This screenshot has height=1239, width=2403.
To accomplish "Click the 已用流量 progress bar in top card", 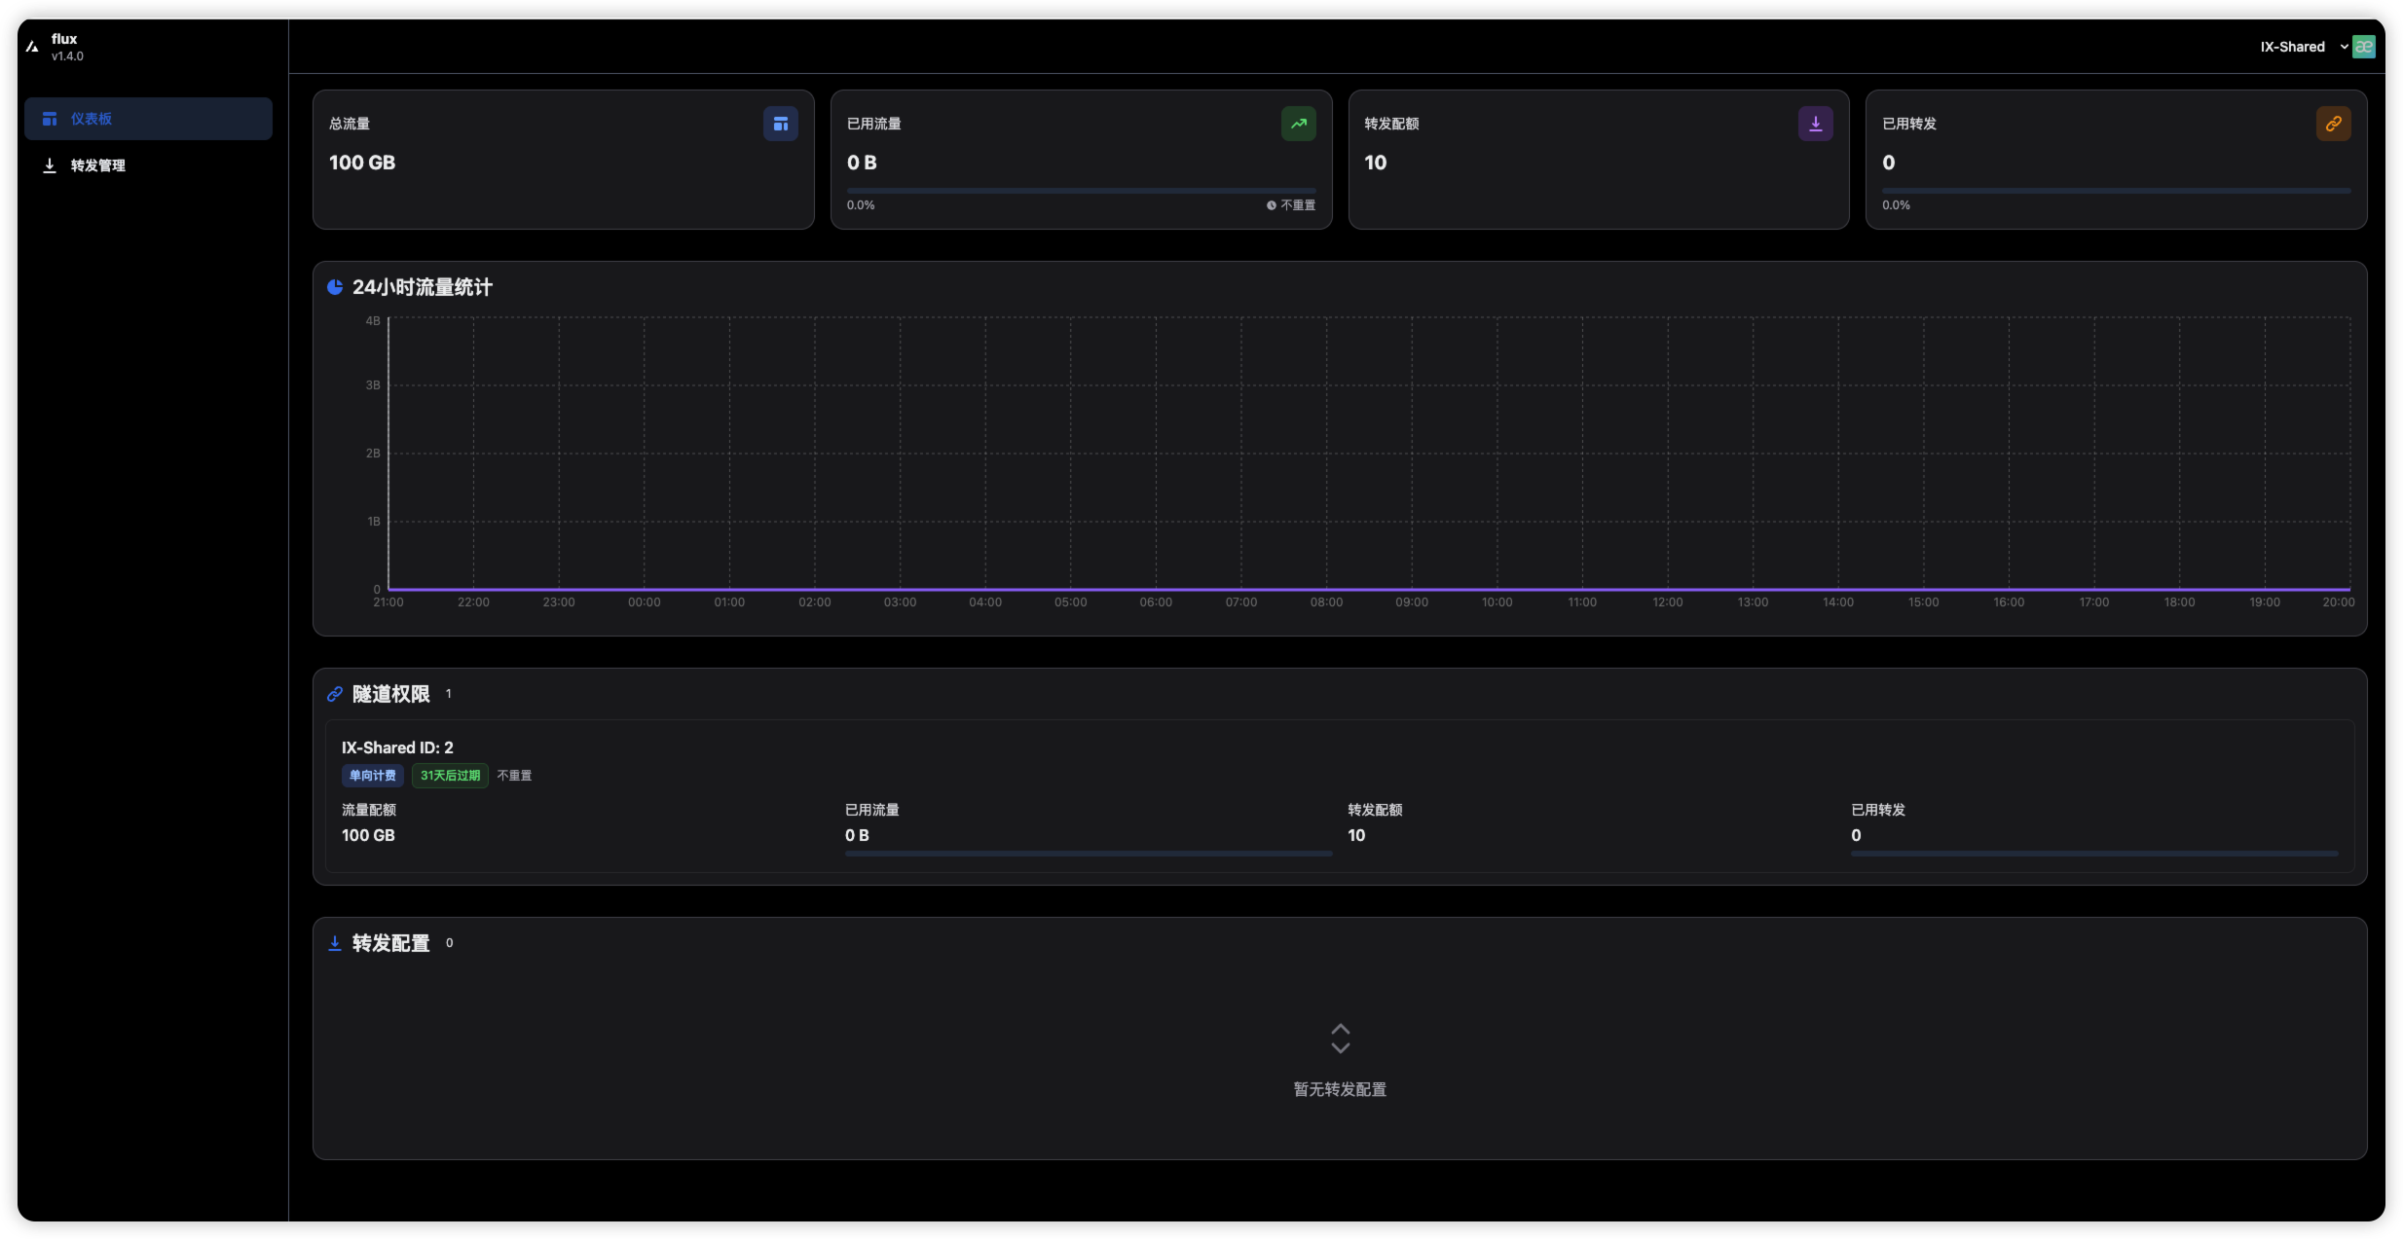I will tap(1081, 191).
